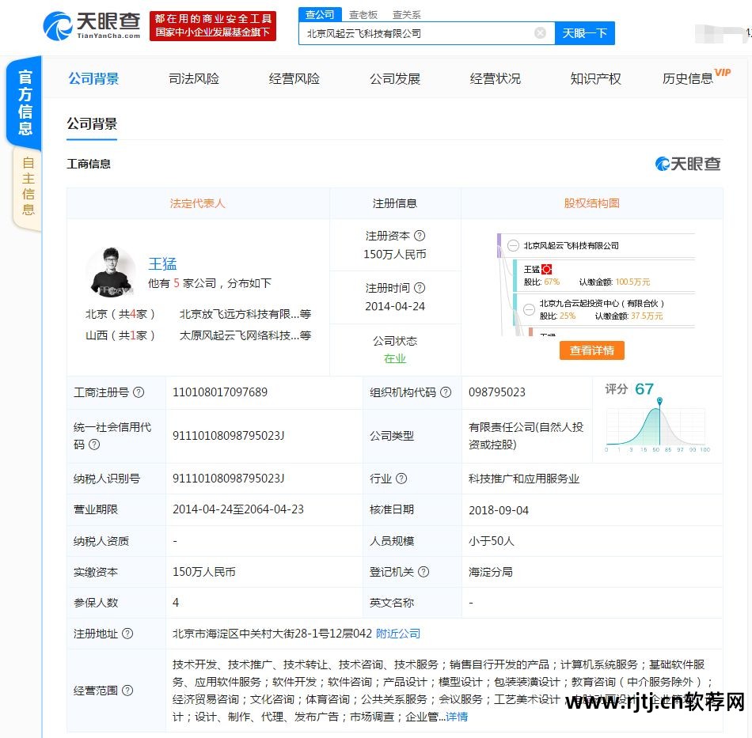Switch to 自主信息 side tab

coord(28,187)
